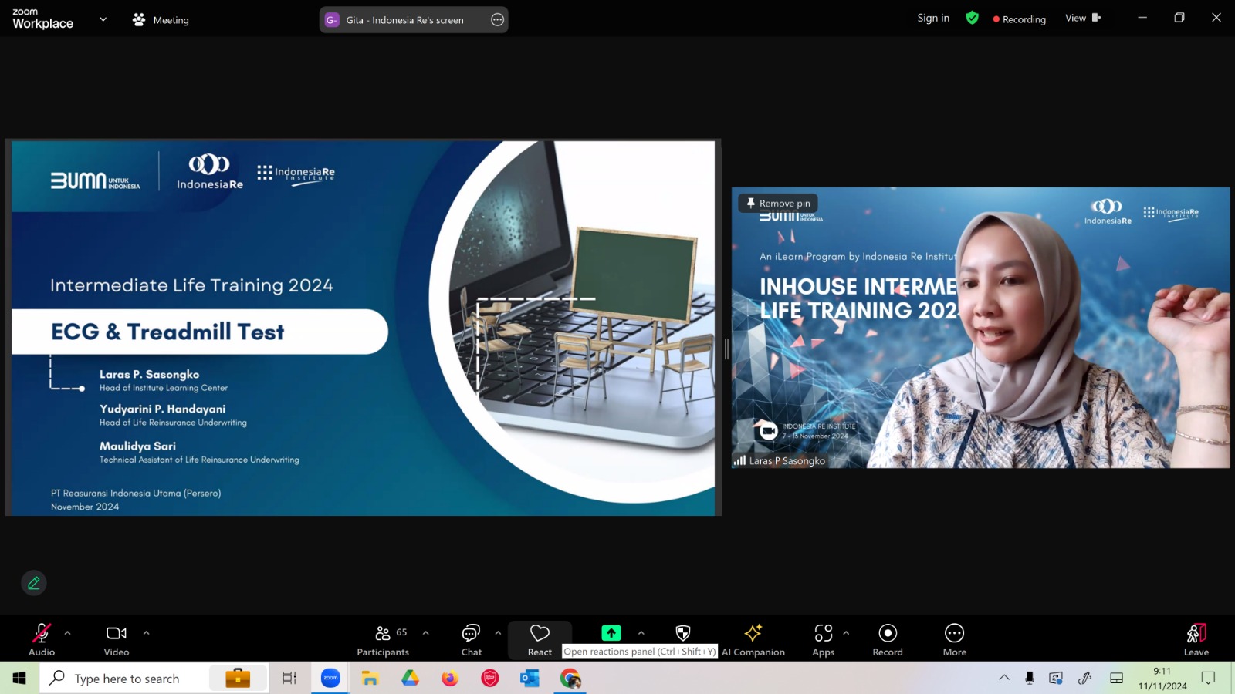
Task: Open File Explorer from taskbar
Action: coord(370,679)
